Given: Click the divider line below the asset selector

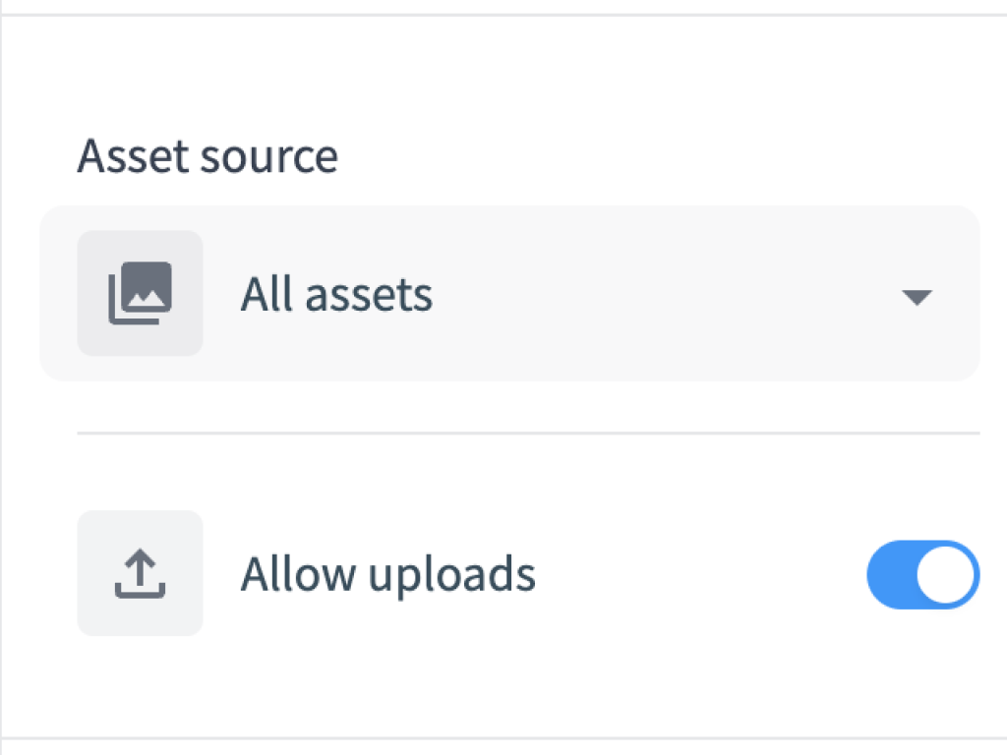Looking at the screenshot, I should 528,434.
